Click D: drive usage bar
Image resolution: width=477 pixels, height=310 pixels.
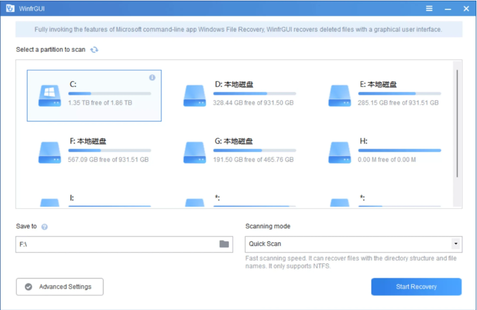click(254, 94)
